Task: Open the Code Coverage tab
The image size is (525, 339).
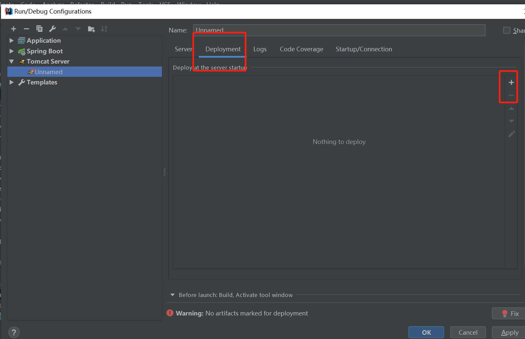Action: (x=301, y=49)
